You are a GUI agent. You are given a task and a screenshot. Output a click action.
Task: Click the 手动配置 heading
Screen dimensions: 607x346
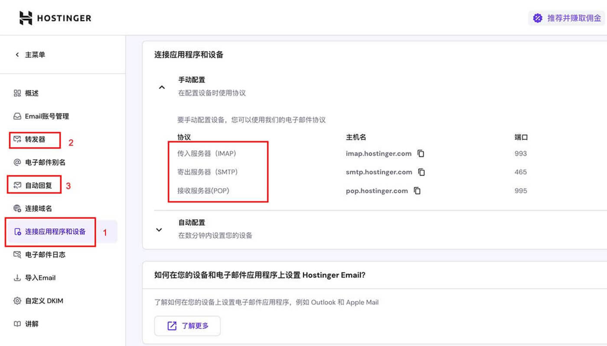click(192, 80)
